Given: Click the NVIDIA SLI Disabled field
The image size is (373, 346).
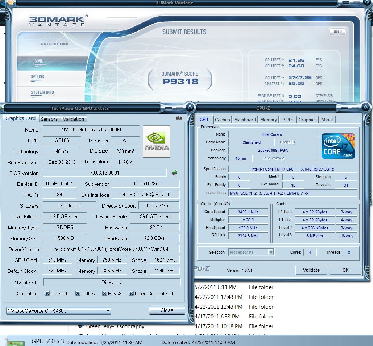Looking at the screenshot, I should 112,282.
